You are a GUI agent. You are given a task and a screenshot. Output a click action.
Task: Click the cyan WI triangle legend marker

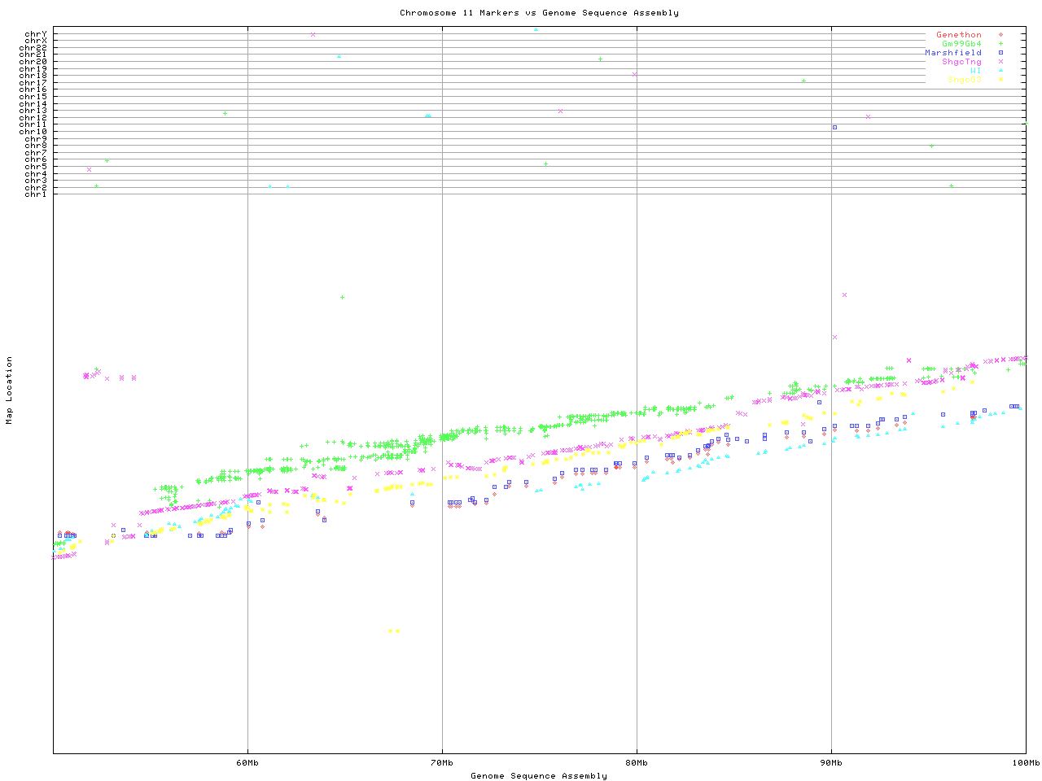1000,71
